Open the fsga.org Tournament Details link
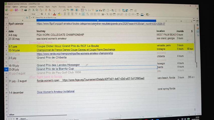The height and width of the screenshot is (120, 214). coord(103,79)
